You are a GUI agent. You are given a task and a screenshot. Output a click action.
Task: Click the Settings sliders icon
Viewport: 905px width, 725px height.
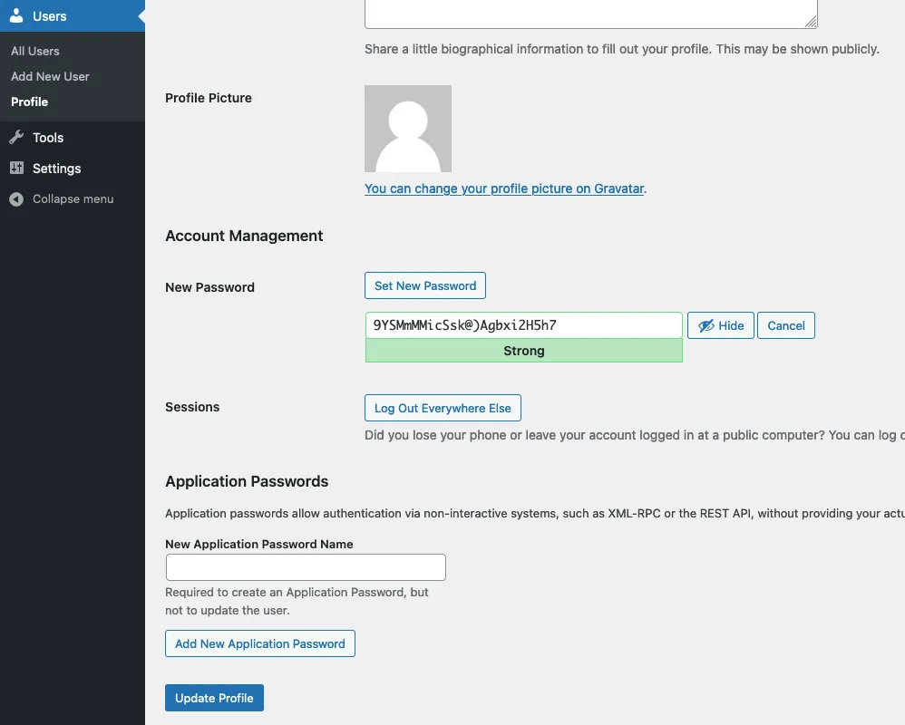16,169
